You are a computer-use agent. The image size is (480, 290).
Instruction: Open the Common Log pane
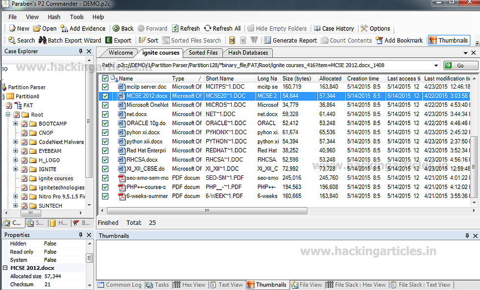(120, 285)
